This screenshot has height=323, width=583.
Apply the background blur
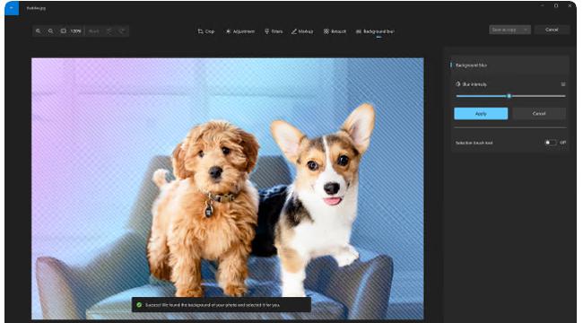pos(481,113)
